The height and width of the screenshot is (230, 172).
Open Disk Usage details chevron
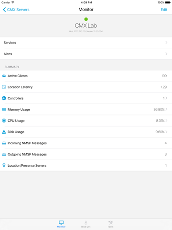(x=166, y=132)
